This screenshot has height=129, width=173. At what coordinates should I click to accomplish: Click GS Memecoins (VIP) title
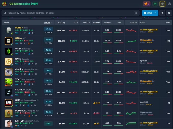point(23,4)
